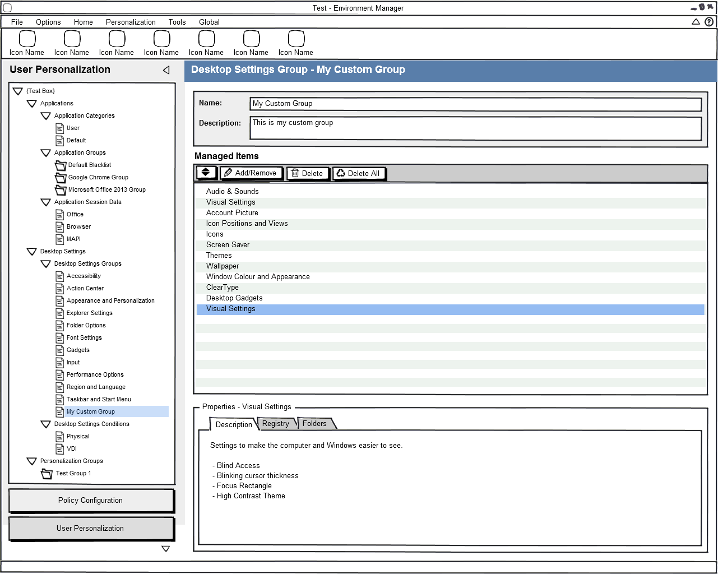Click the sort up/down arrows button
718x574 pixels.
pos(206,173)
